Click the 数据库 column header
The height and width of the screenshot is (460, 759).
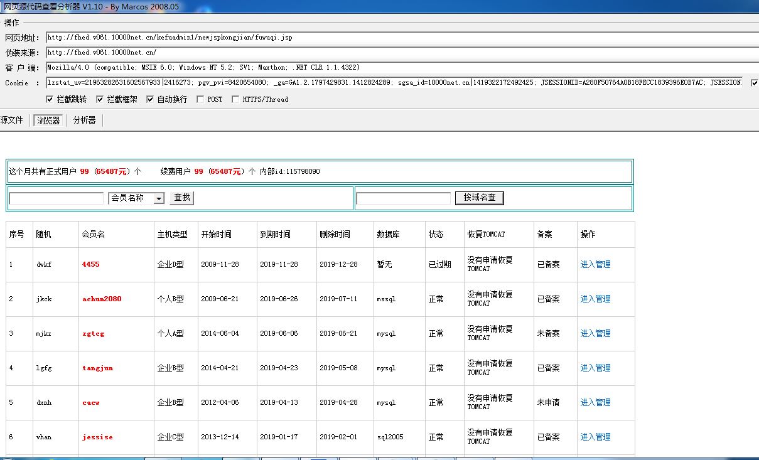[388, 234]
